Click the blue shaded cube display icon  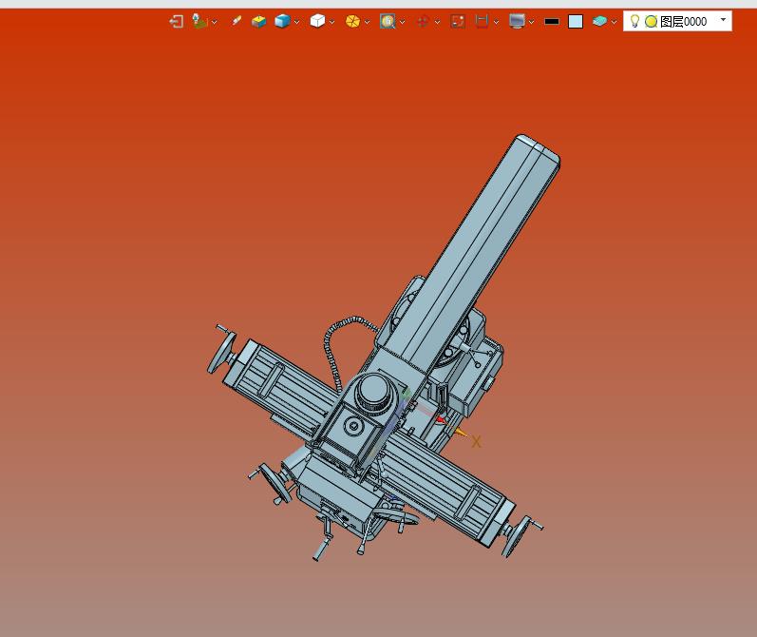pyautogui.click(x=282, y=21)
